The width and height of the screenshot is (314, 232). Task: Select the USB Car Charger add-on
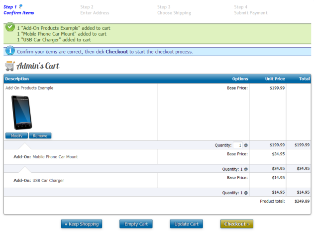[x=48, y=180]
